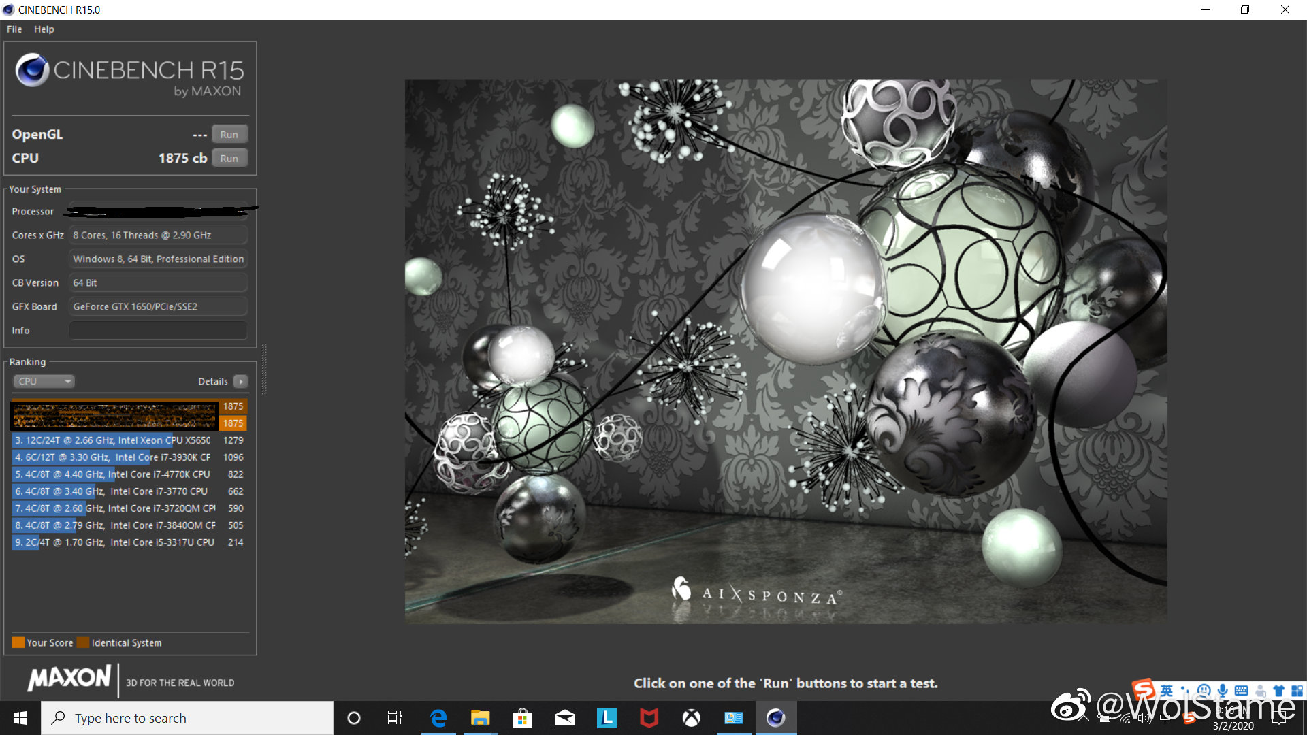Open the Mail app icon
This screenshot has width=1307, height=735.
[x=564, y=718]
